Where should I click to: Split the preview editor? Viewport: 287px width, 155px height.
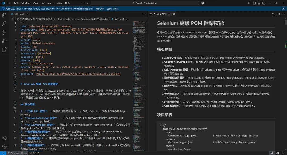278,14
